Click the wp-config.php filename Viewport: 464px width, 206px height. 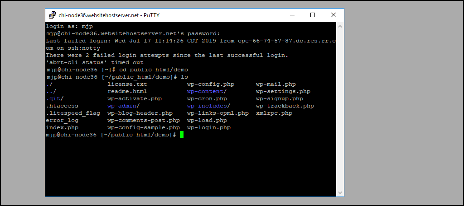[211, 84]
